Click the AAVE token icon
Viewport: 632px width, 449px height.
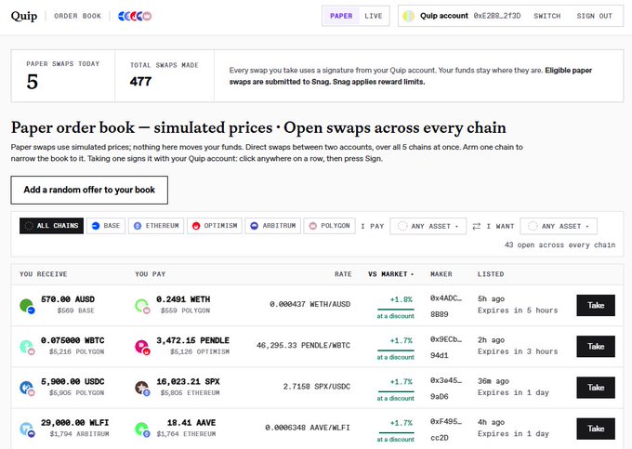142,429
